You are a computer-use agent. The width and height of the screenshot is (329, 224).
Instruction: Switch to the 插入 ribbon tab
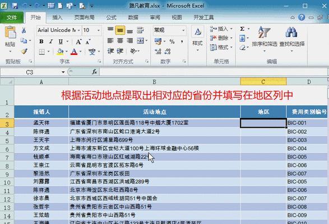click(57, 17)
